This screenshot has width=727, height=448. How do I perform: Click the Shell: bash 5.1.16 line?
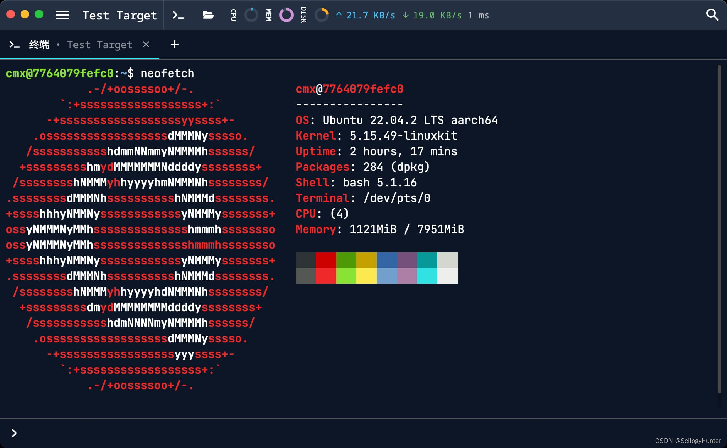tap(356, 183)
